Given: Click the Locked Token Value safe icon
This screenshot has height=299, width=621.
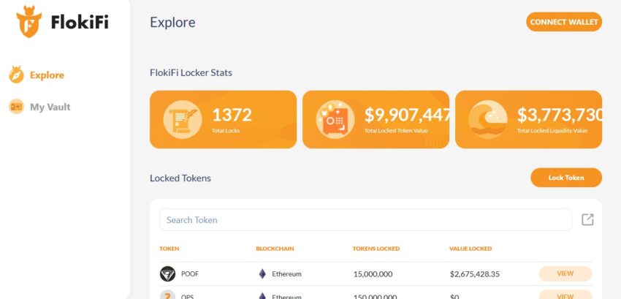Looking at the screenshot, I should (x=335, y=119).
